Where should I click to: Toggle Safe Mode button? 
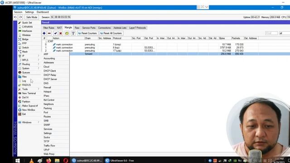(x=32, y=17)
